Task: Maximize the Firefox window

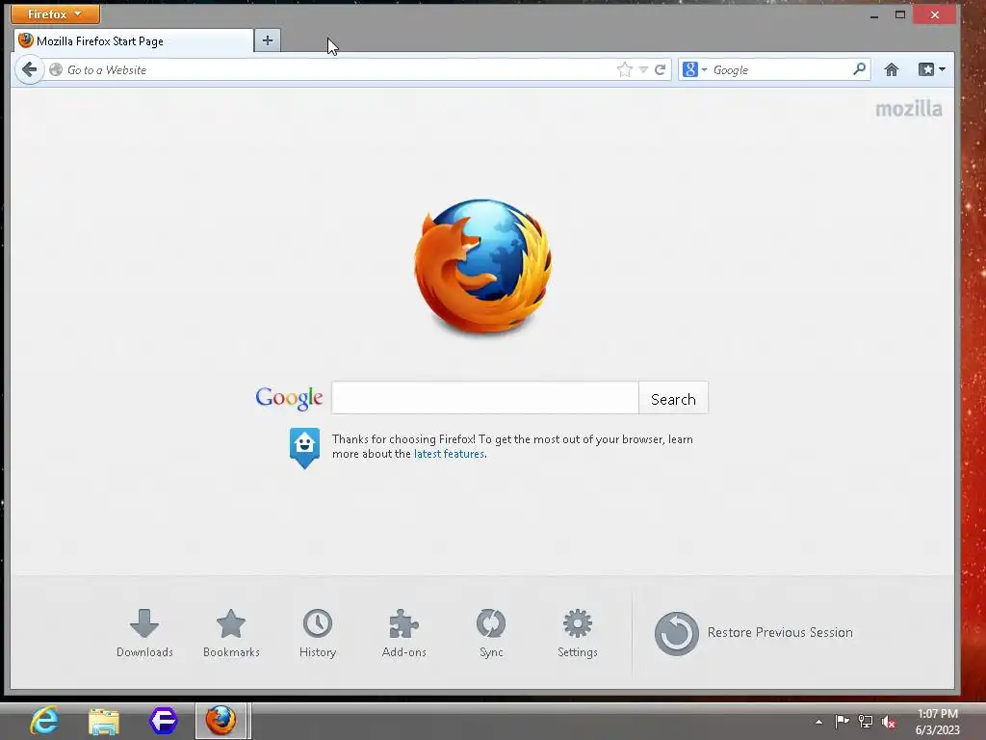Action: (900, 14)
